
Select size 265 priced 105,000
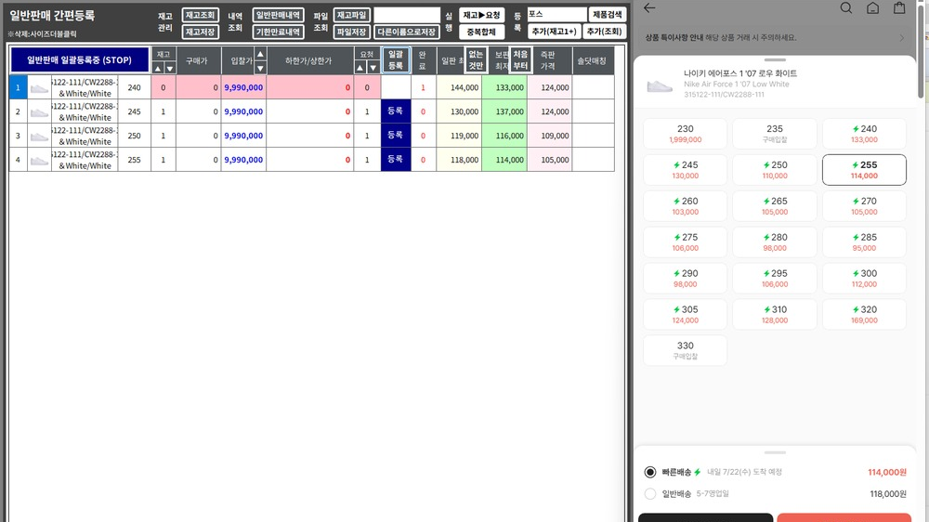coord(775,206)
